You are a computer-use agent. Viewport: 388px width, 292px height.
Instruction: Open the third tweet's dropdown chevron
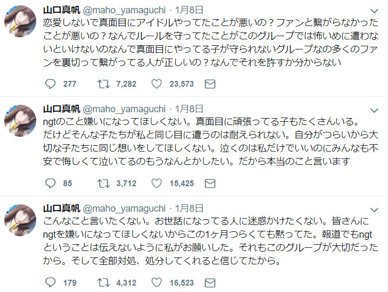[375, 208]
